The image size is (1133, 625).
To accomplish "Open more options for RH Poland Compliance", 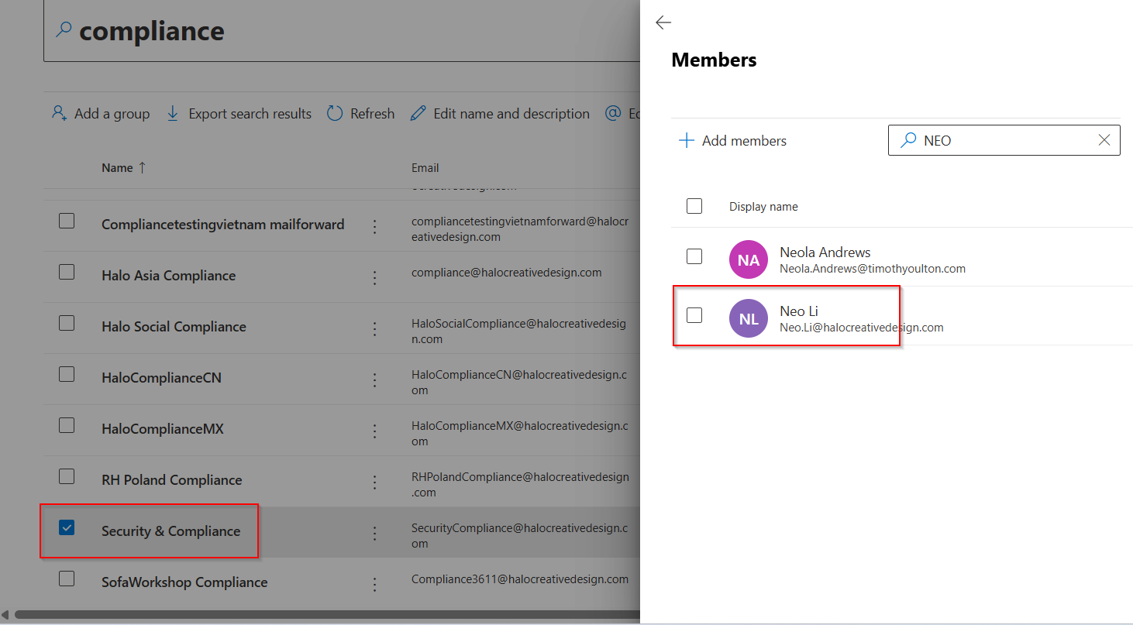I will 374,482.
